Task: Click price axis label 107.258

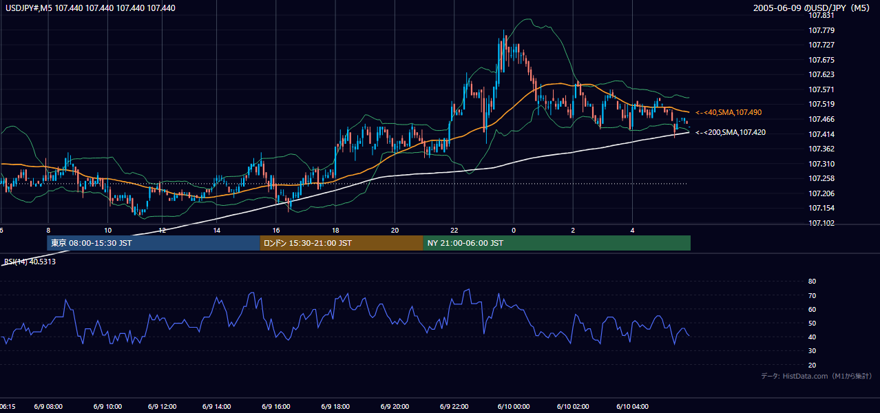Action: tap(821, 178)
